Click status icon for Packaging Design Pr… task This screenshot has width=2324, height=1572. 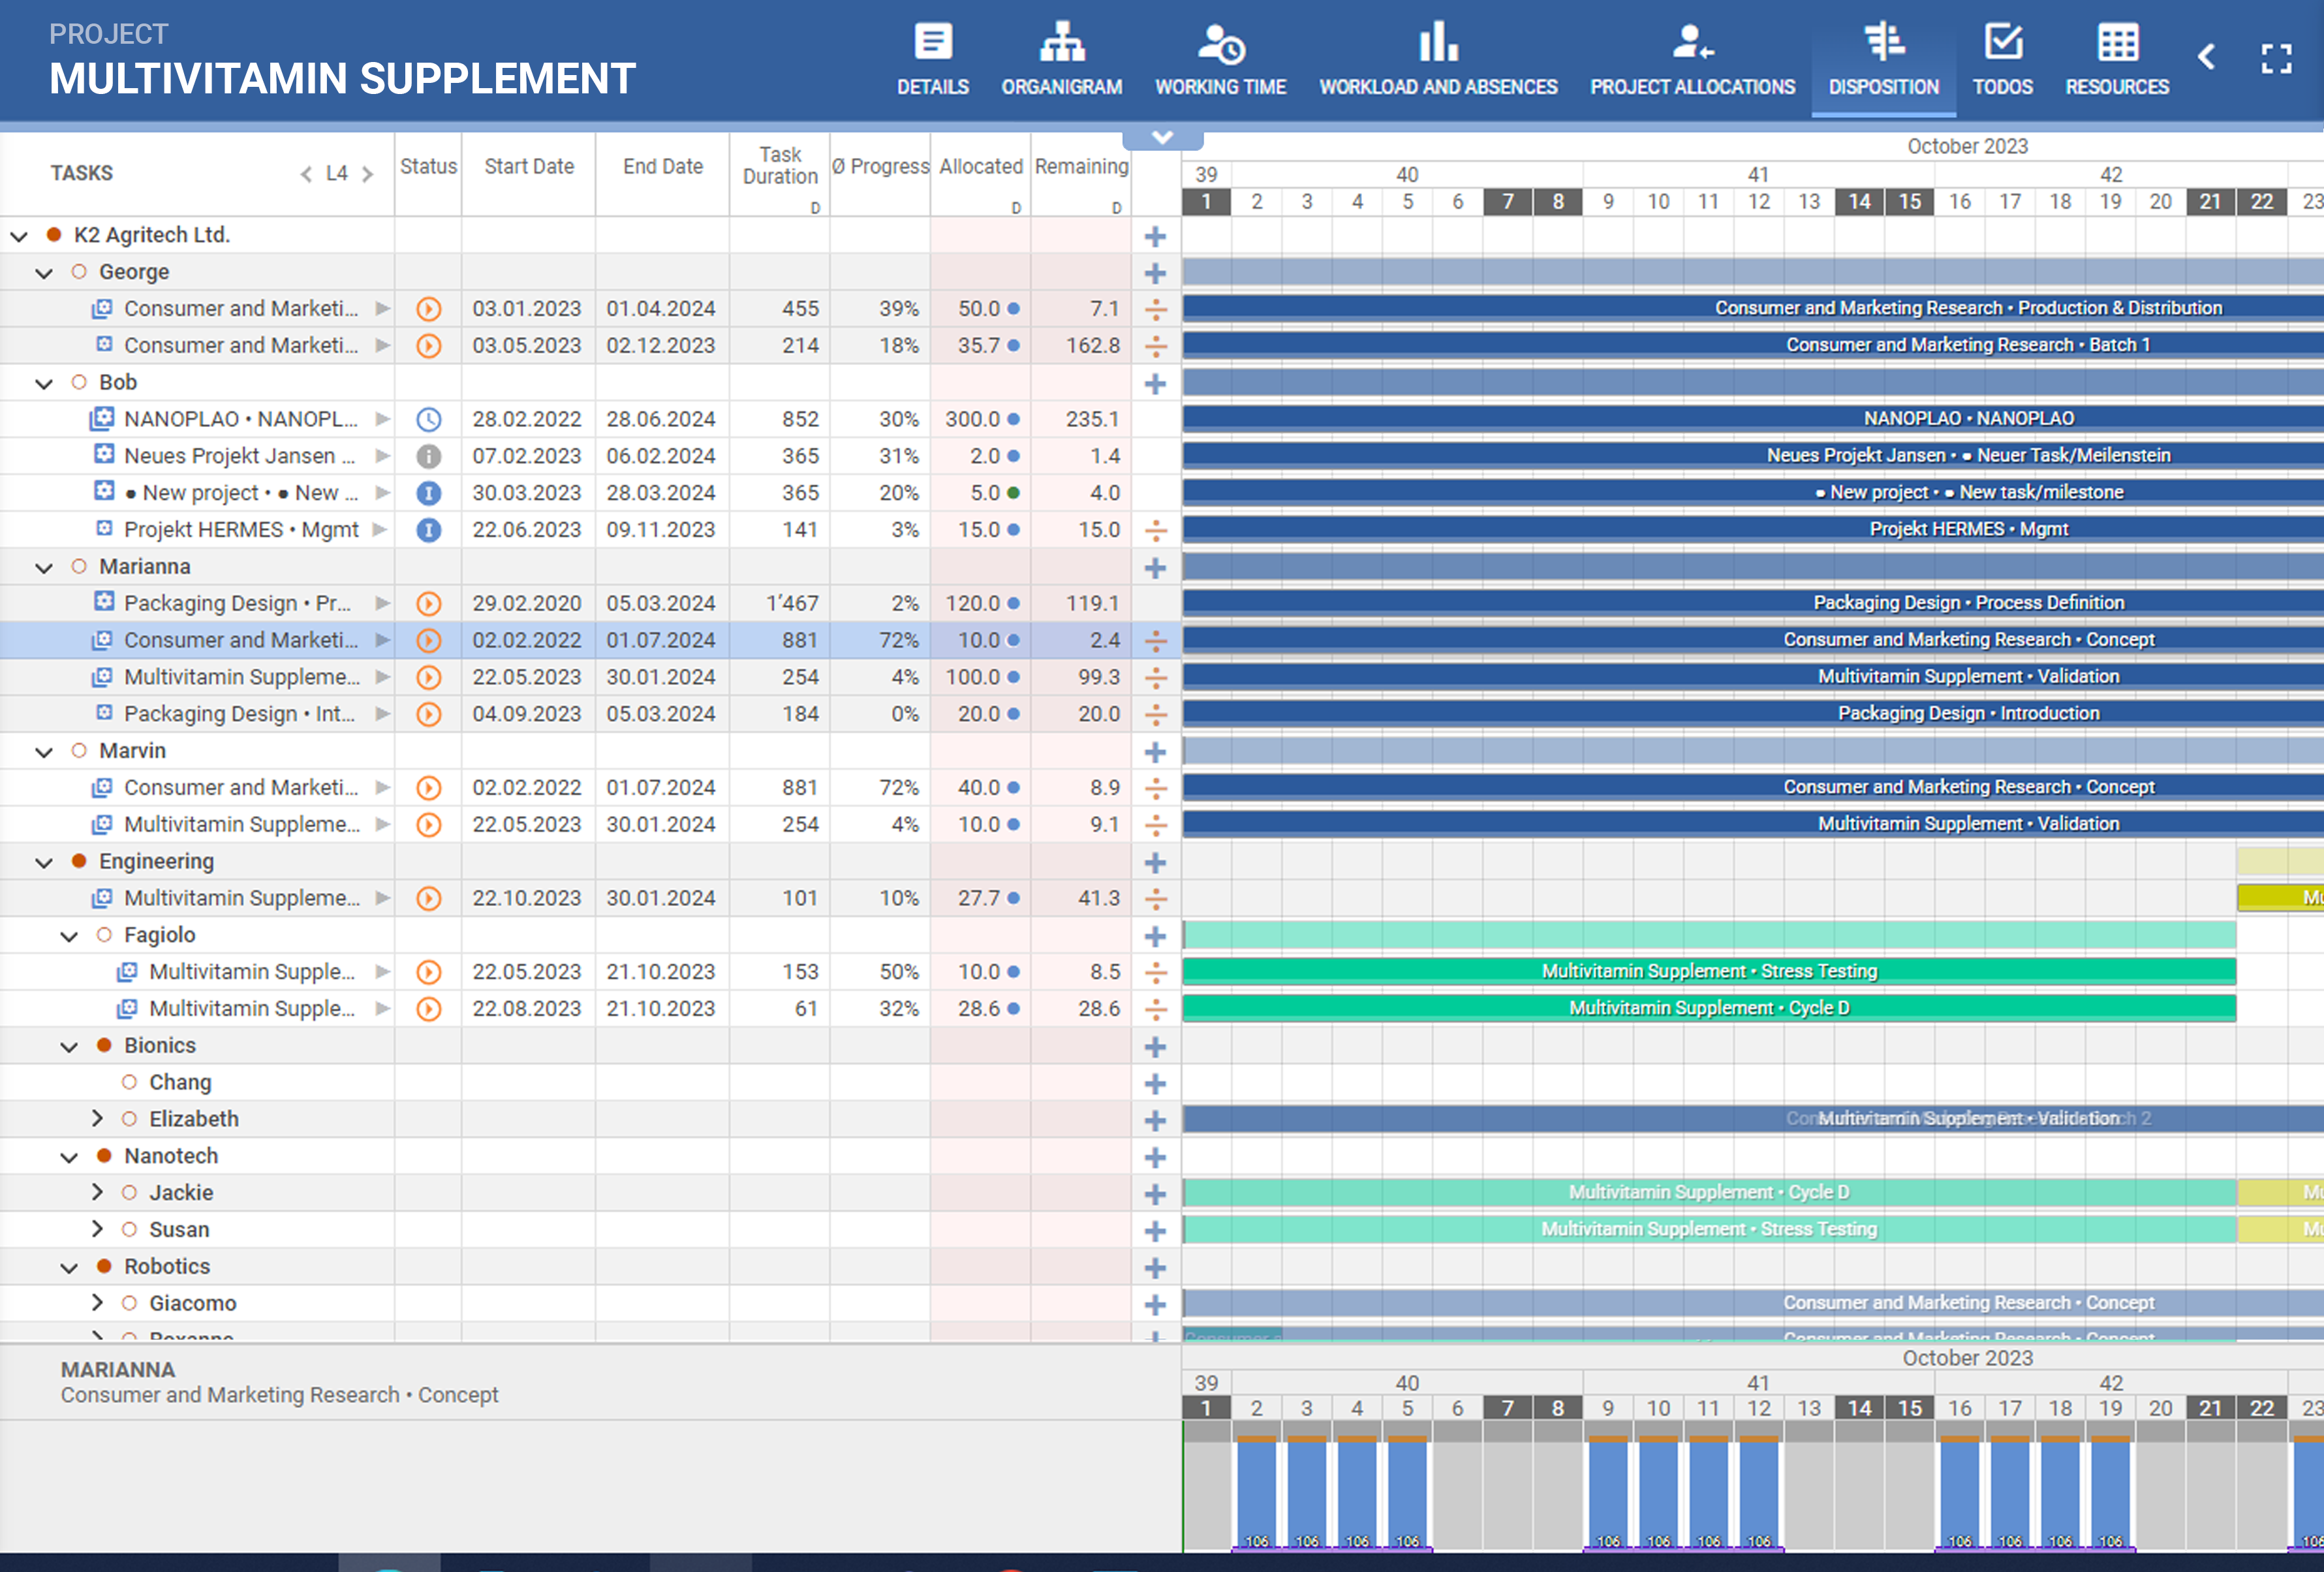tap(428, 604)
